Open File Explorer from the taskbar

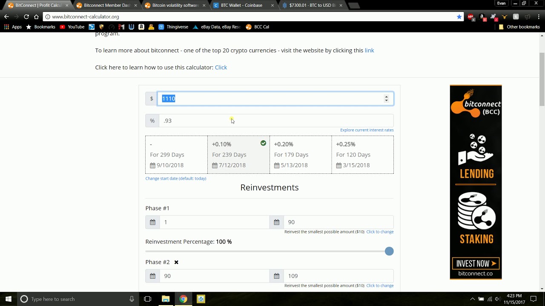(166, 299)
